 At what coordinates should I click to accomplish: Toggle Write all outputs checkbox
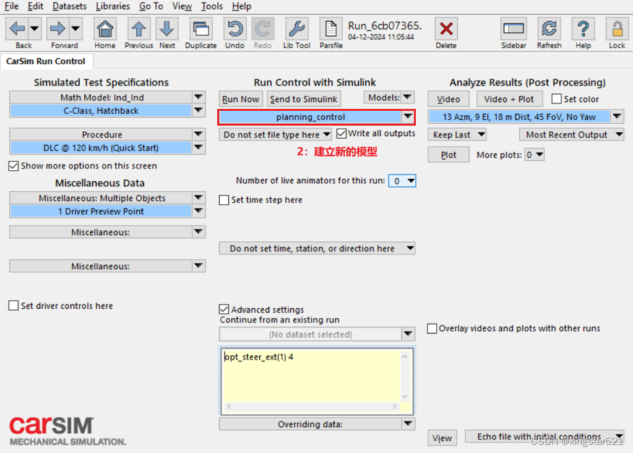pos(342,133)
